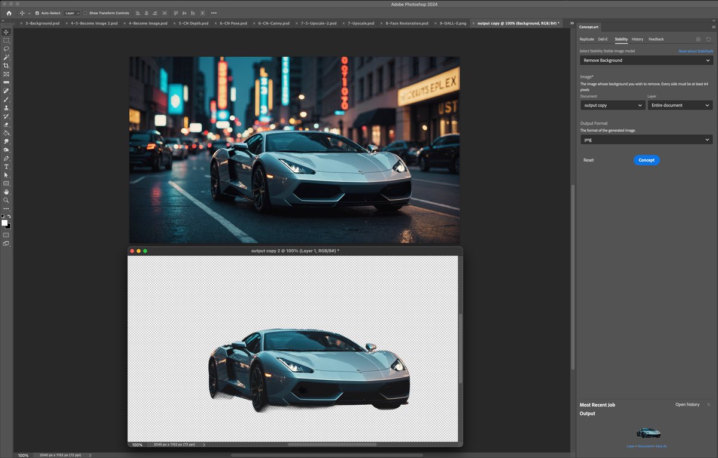This screenshot has height=458, width=718.
Task: Open the Remove Background model dropdown
Action: point(646,60)
